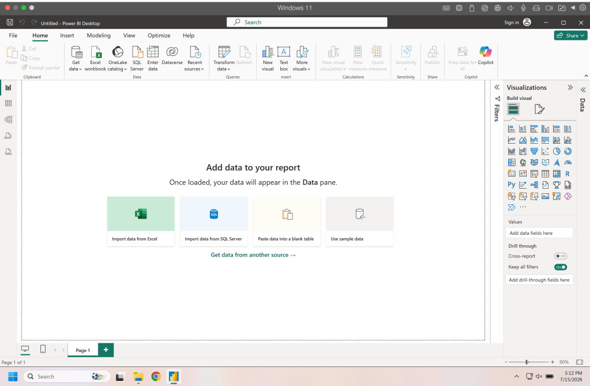
Task: Follow Get data from another source link
Action: 253,255
